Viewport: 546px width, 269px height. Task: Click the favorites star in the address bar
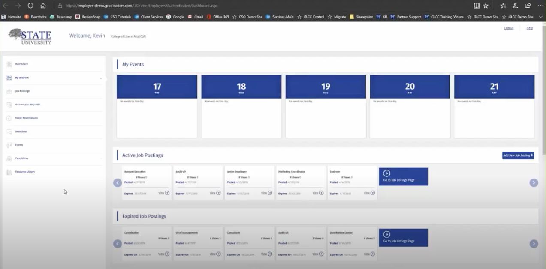pos(485,6)
